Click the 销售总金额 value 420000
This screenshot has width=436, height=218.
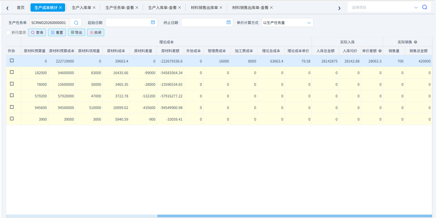coord(418,61)
